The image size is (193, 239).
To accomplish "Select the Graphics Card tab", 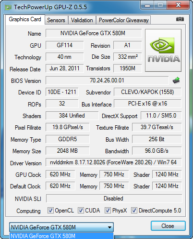I will [25, 19].
